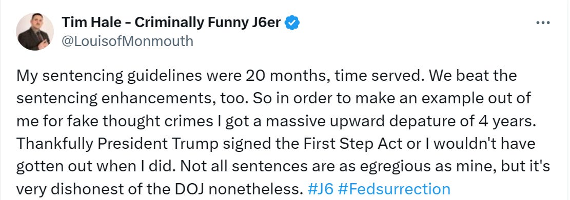Open Tim Hale's profile avatar photo
The width and height of the screenshot is (570, 200).
click(35, 32)
